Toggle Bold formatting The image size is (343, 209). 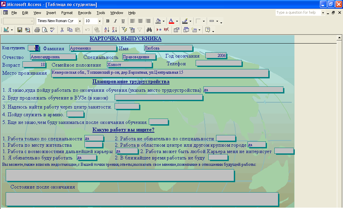pos(108,21)
